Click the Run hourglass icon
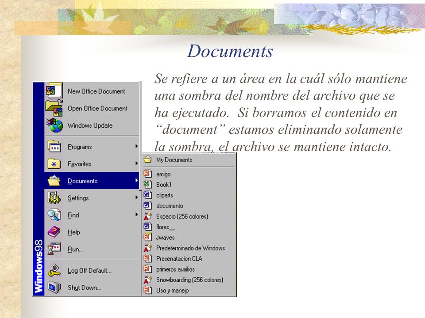 point(54,249)
